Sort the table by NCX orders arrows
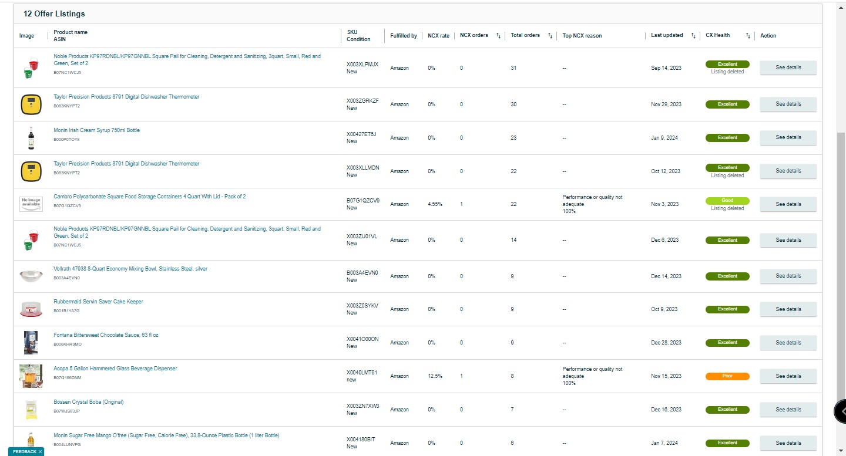 (x=498, y=36)
